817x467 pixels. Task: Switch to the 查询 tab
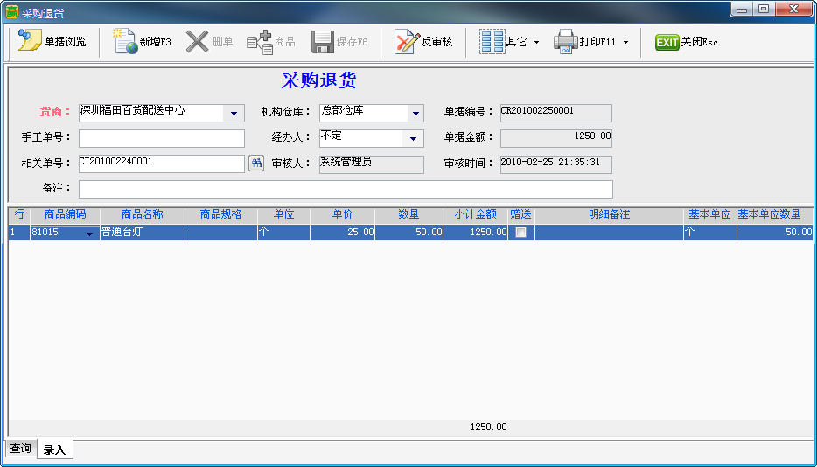(20, 449)
